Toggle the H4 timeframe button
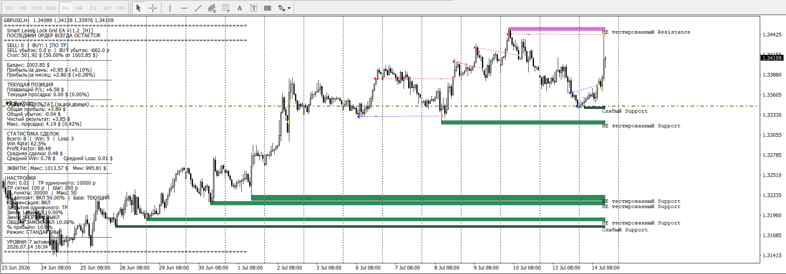This screenshot has width=786, height=274. coord(79,8)
